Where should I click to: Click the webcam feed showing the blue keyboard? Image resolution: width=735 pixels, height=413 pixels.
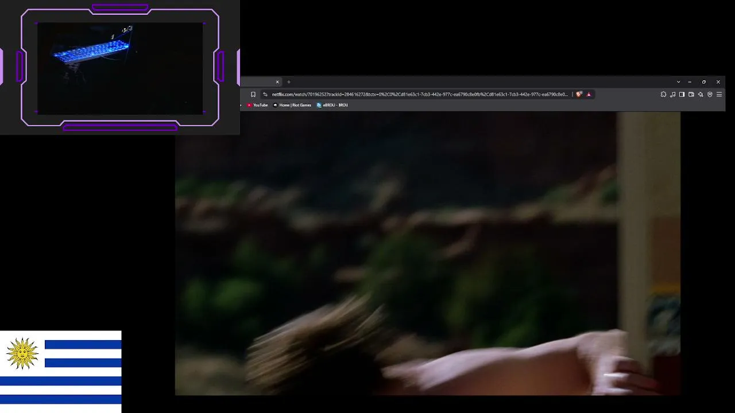coord(120,68)
